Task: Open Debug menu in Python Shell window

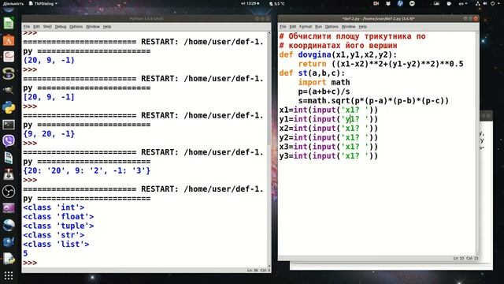Action: 61,27
